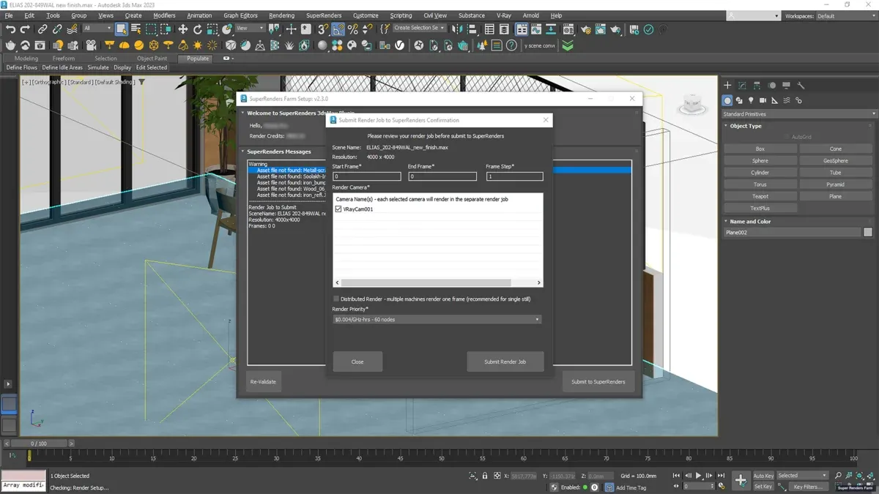The width and height of the screenshot is (879, 494).
Task: Open the Create Selection Set dropdown
Action: tap(420, 29)
